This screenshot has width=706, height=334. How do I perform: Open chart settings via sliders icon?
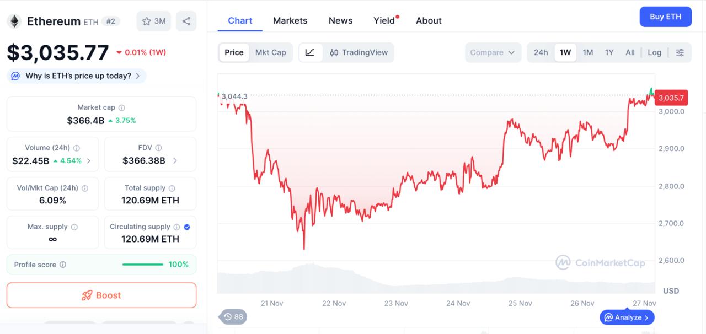pyautogui.click(x=680, y=52)
